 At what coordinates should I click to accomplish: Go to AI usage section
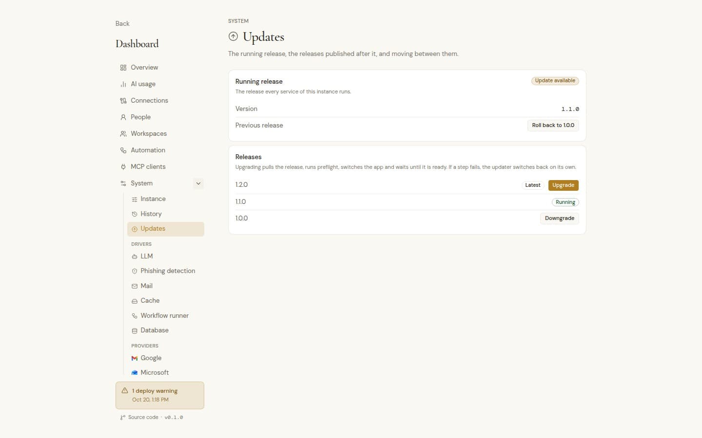pos(160,84)
